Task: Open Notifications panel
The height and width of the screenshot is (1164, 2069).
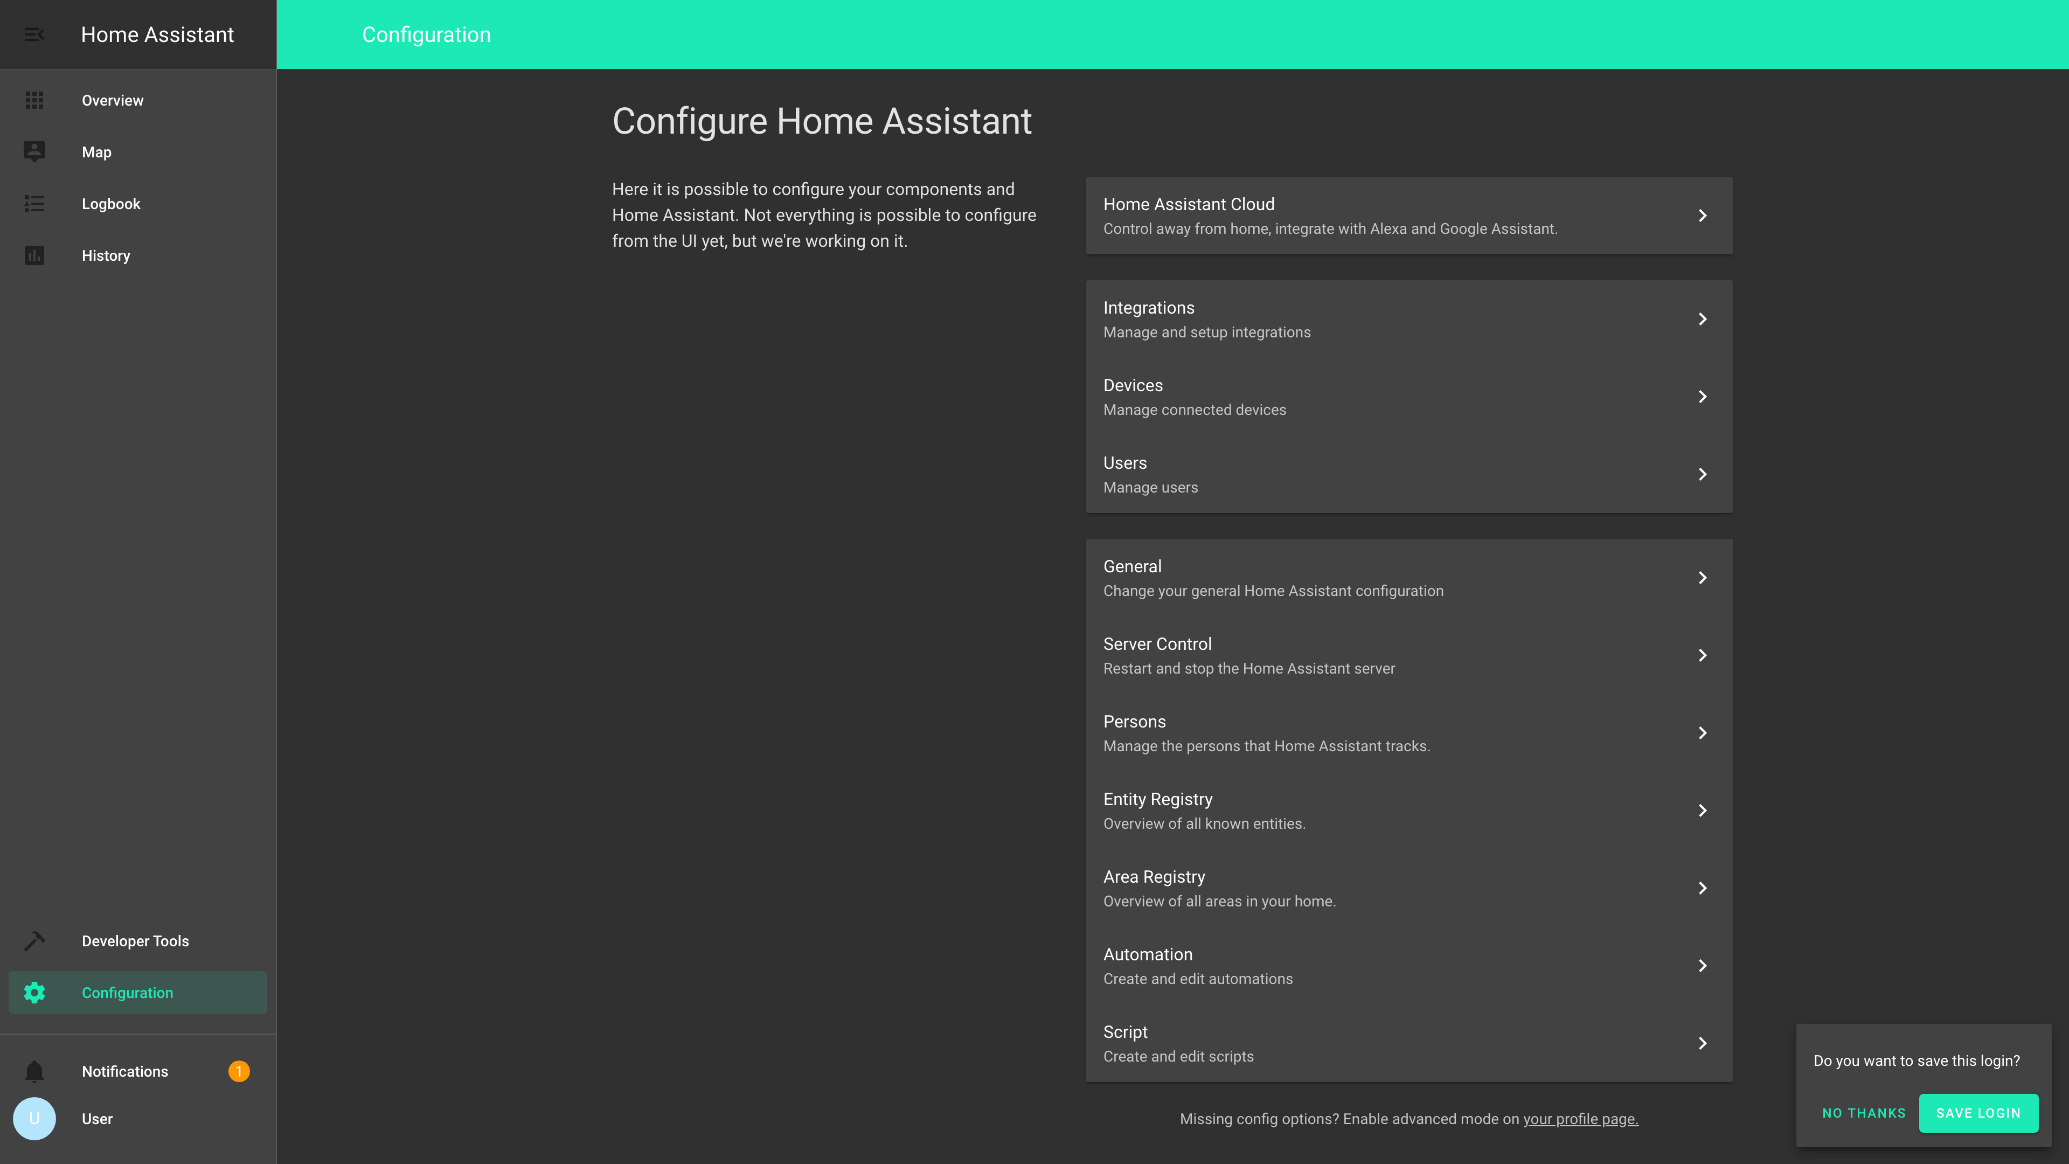Action: click(x=125, y=1070)
